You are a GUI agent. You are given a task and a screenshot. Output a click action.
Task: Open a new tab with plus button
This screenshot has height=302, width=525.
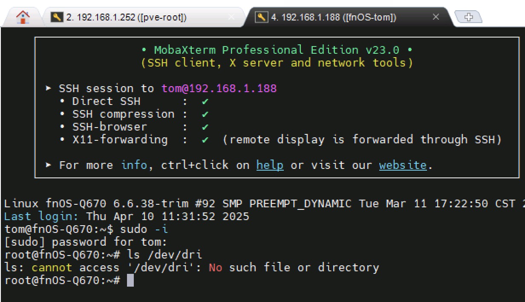468,17
